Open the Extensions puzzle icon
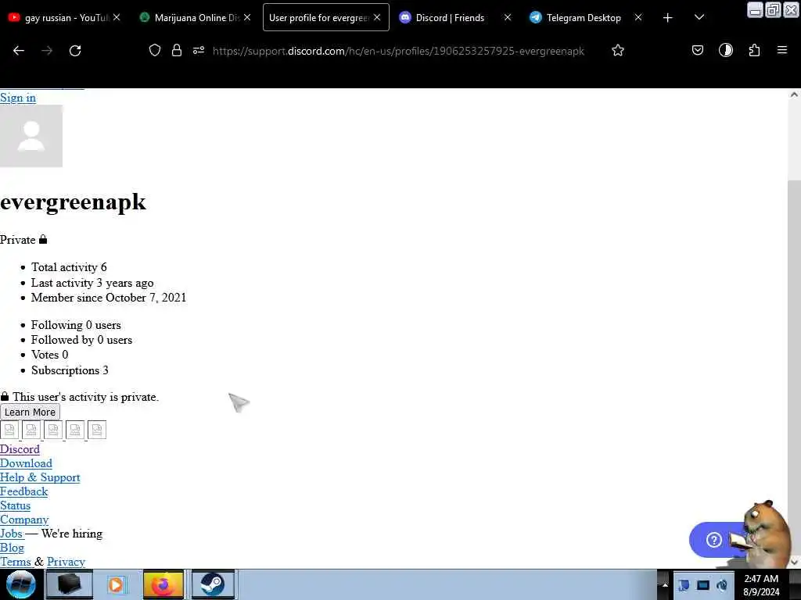 point(754,50)
